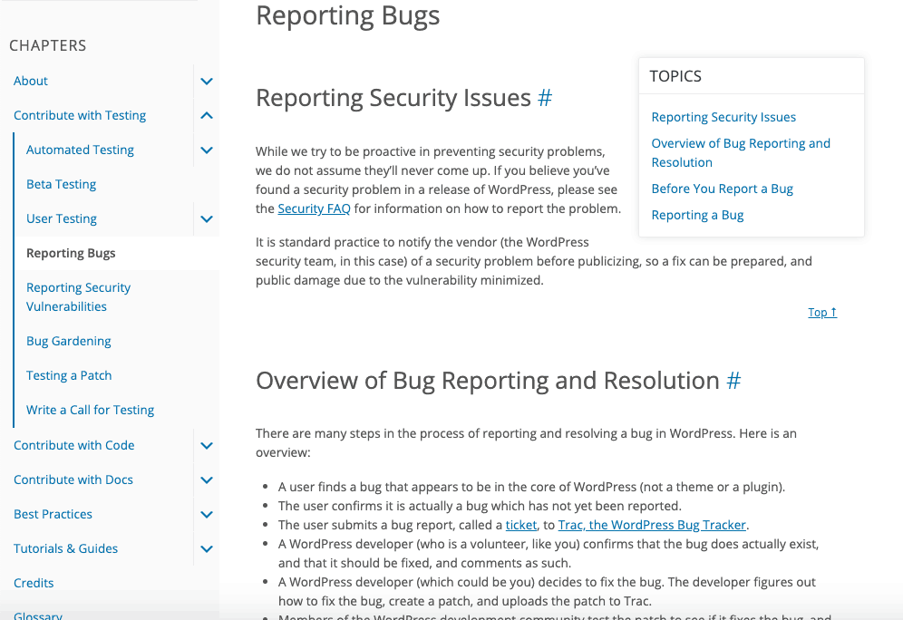Jump to Reporting Security Issues topic
903x620 pixels.
(723, 118)
